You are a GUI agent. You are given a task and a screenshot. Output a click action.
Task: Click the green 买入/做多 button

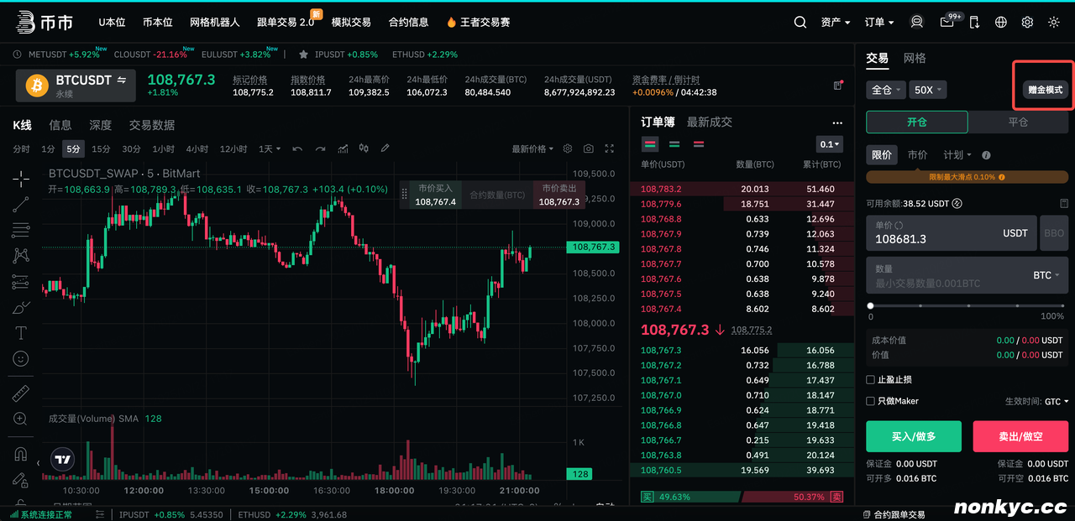tap(913, 437)
